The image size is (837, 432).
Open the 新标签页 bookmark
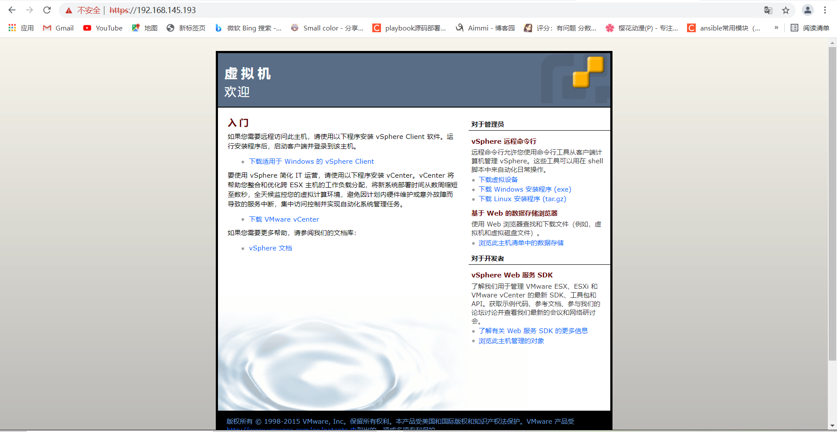(186, 28)
